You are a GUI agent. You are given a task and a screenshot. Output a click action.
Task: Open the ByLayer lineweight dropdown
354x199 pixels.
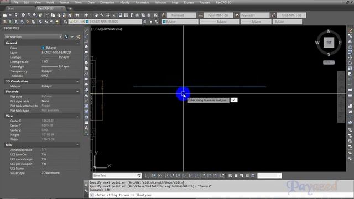click(x=256, y=22)
